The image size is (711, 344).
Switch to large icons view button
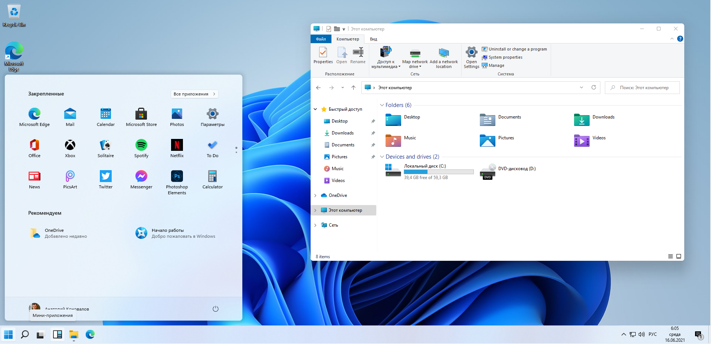[x=679, y=256]
